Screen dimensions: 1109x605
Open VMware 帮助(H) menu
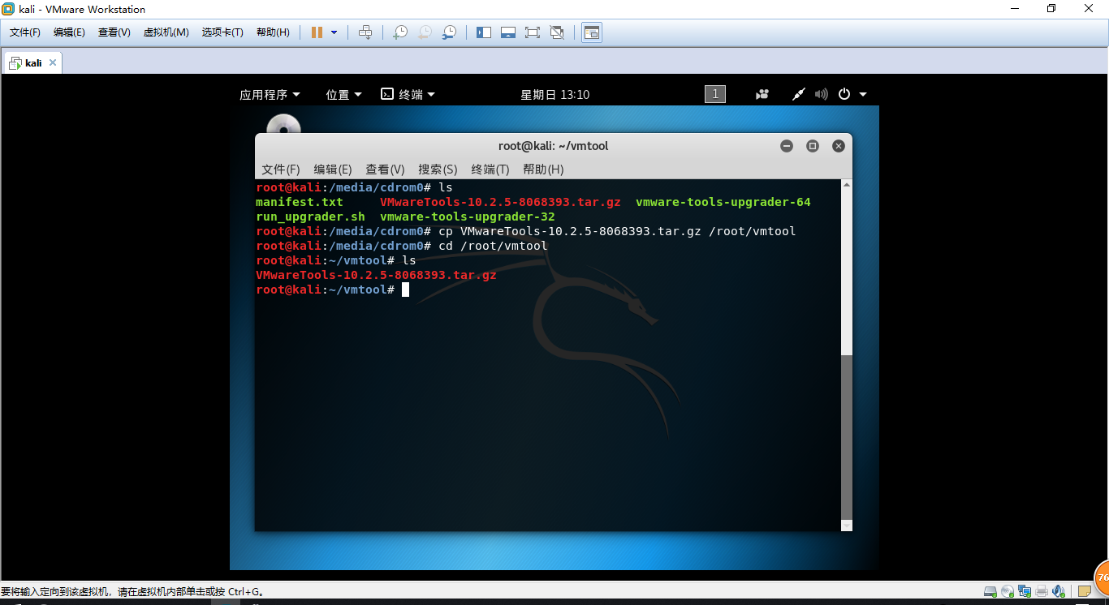pyautogui.click(x=273, y=32)
